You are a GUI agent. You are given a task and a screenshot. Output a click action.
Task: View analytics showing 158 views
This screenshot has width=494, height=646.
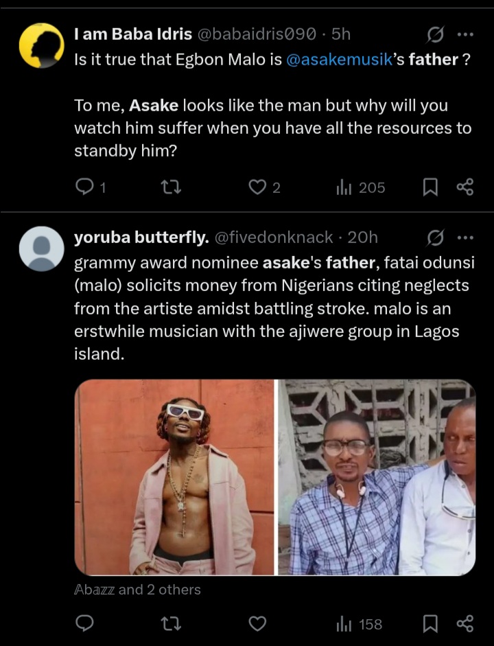point(360,624)
